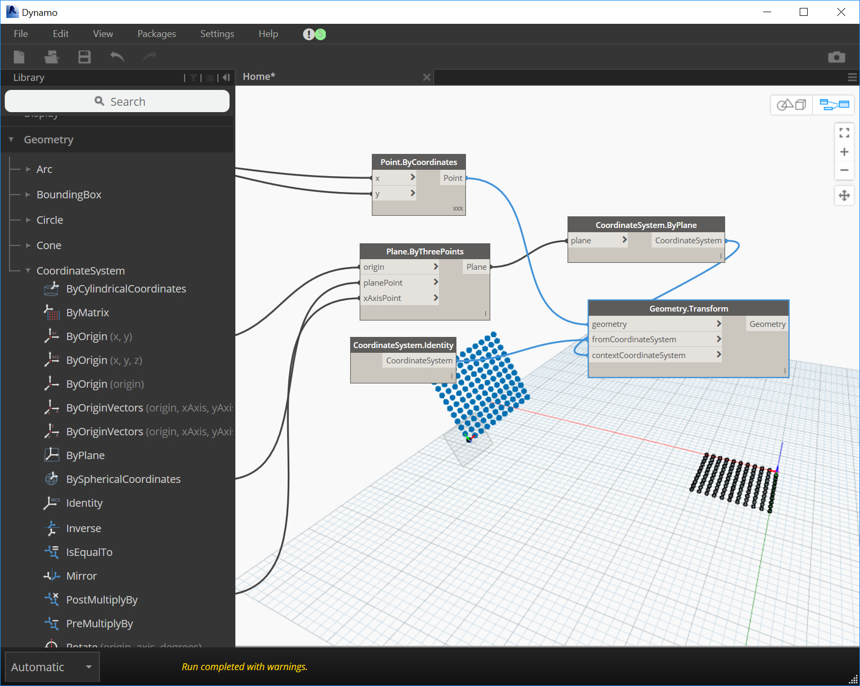
Task: Click the zoom in plus icon
Action: point(844,152)
